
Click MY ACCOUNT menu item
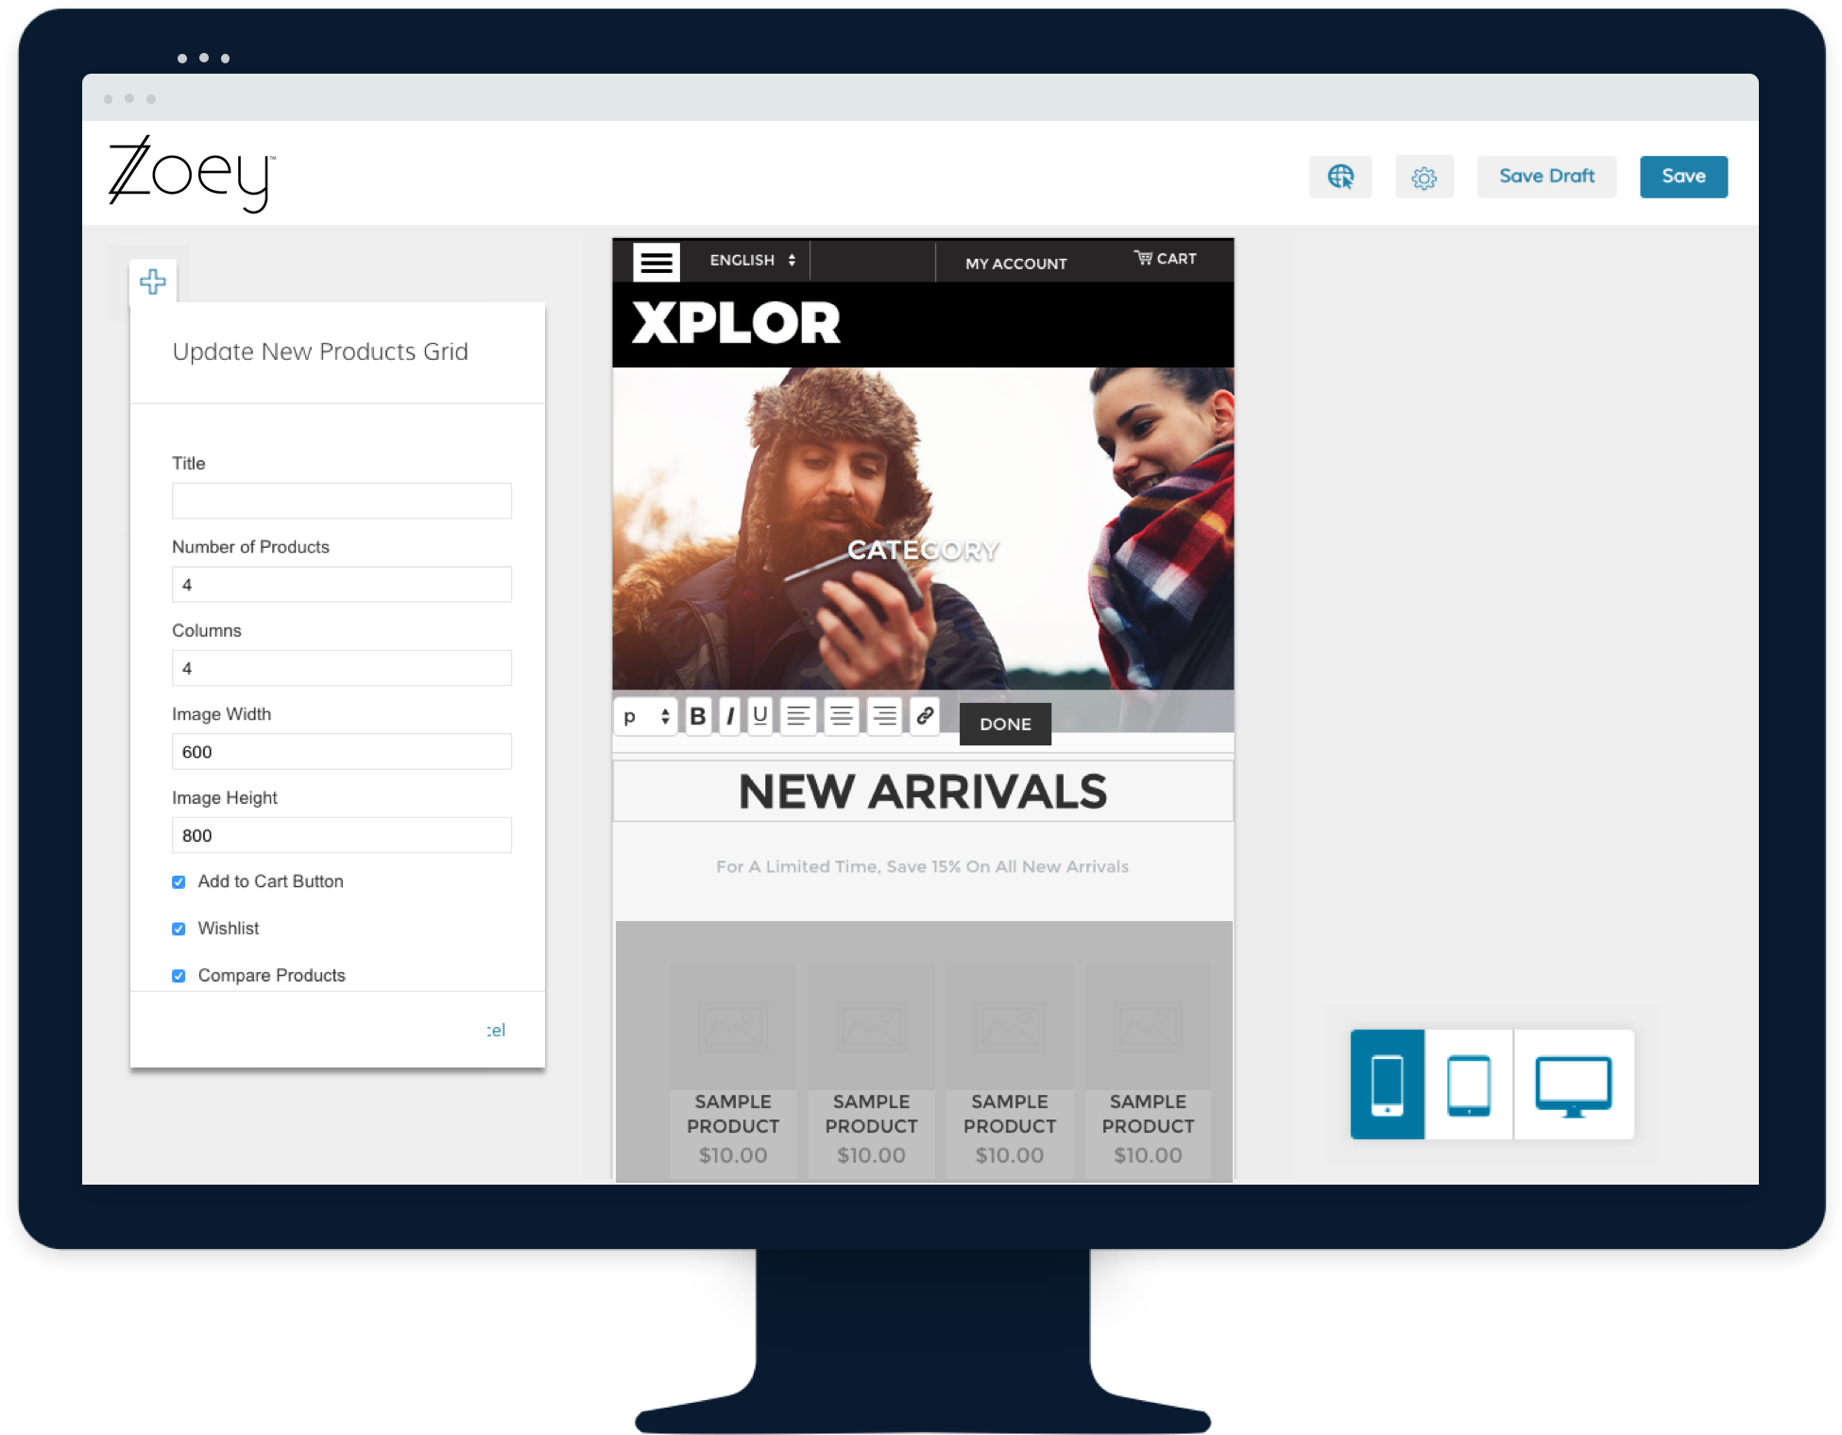click(1015, 262)
